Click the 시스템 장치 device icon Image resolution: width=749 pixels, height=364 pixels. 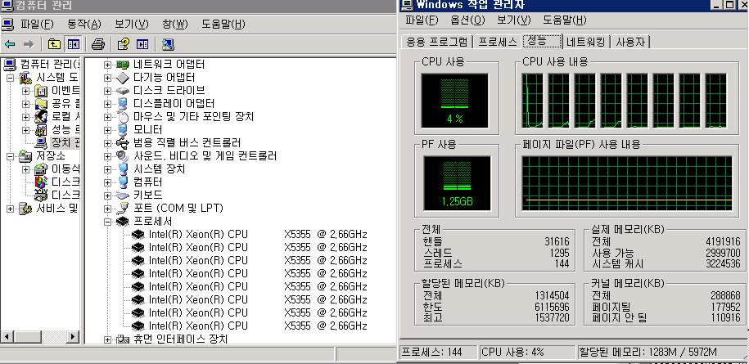coord(123,169)
